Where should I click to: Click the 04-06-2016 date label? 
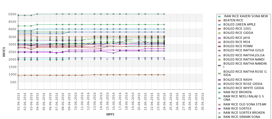(x=37, y=102)
